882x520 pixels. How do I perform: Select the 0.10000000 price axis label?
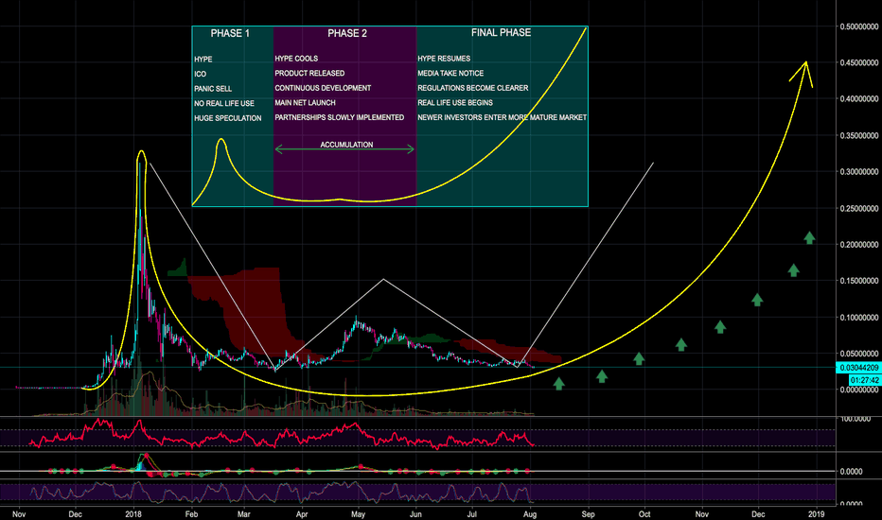[859, 317]
